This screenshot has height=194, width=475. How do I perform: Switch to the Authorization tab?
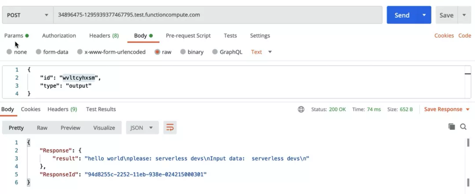point(59,36)
